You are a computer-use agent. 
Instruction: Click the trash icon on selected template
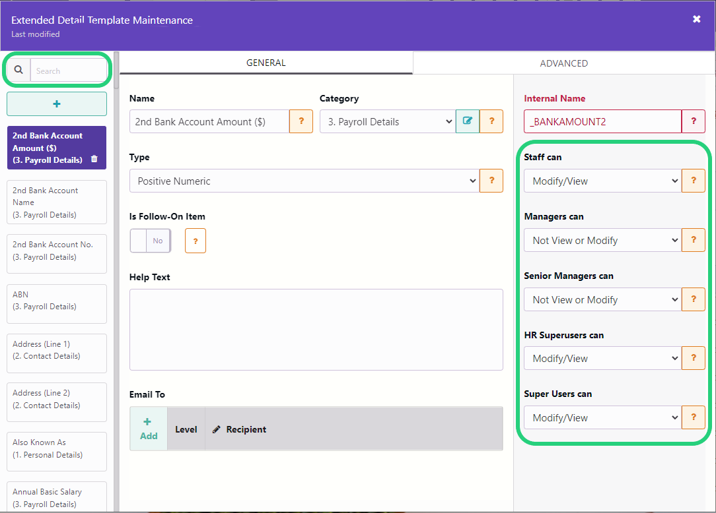(x=94, y=159)
